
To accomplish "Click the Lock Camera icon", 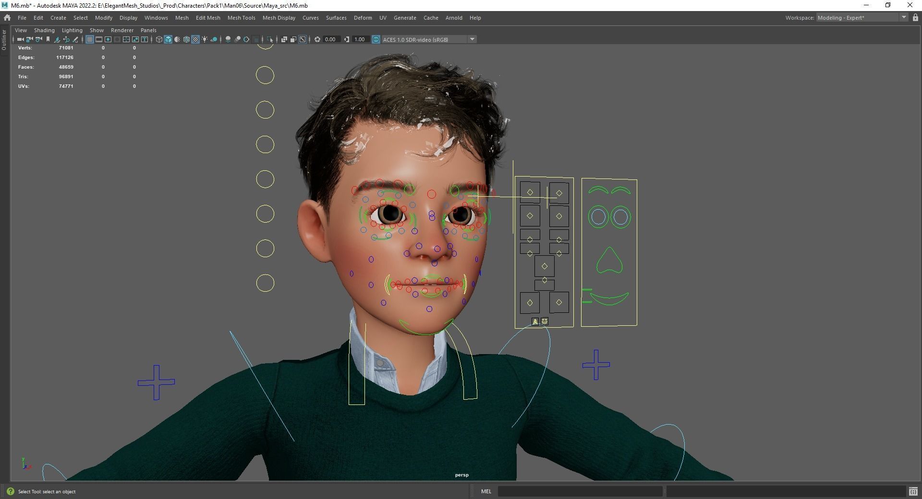I will point(29,39).
